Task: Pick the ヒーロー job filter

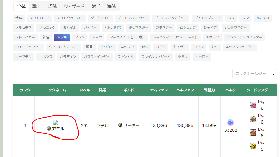Action: [x=202, y=57]
